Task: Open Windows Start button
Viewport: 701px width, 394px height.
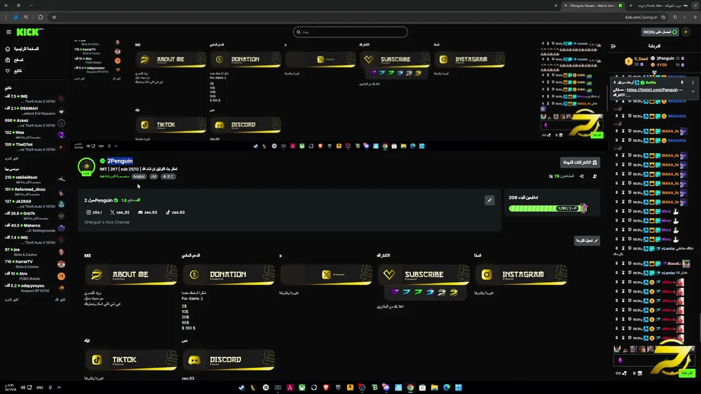Action: [458, 387]
